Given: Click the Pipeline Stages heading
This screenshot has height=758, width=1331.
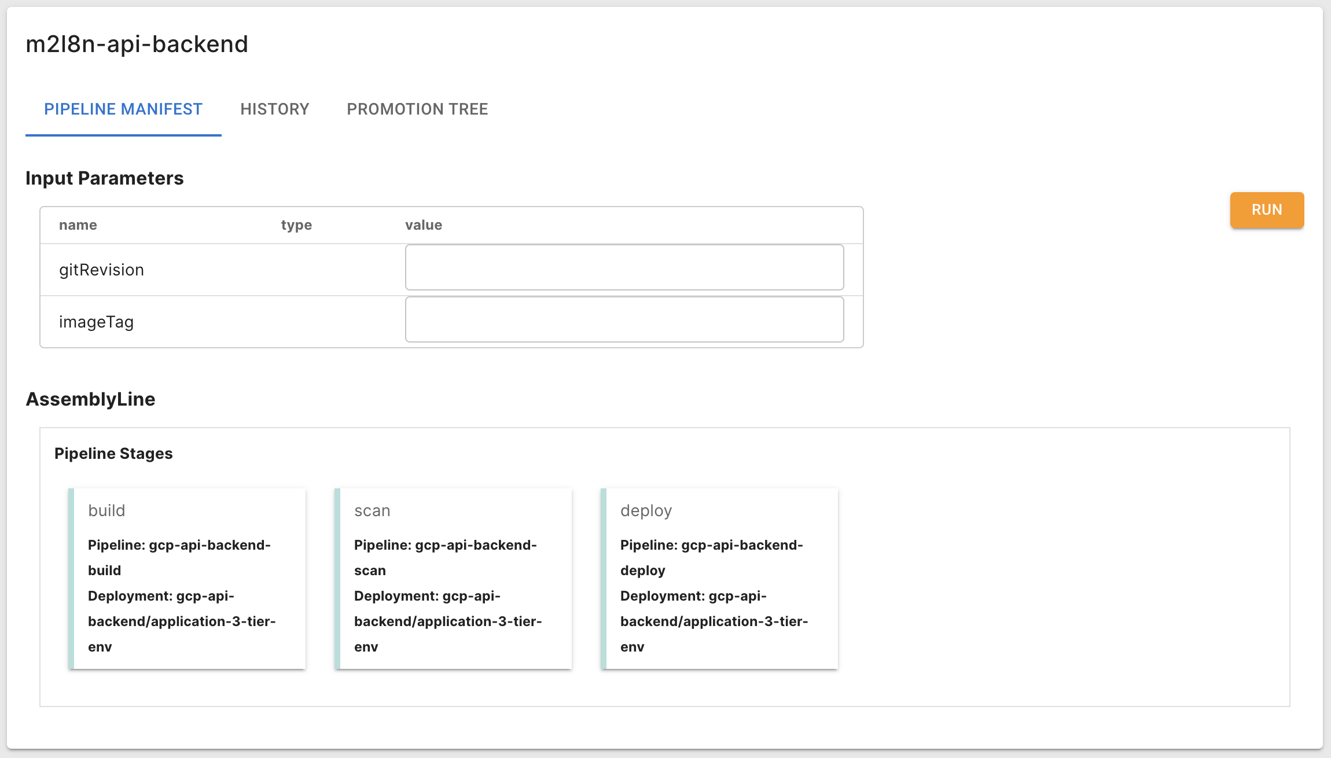Looking at the screenshot, I should (x=113, y=454).
